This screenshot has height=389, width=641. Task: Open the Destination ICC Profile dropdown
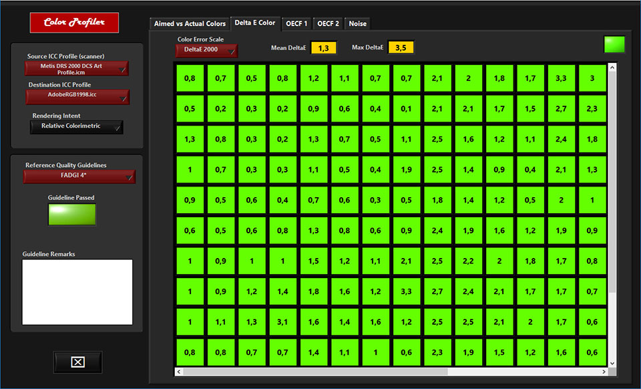(x=77, y=97)
